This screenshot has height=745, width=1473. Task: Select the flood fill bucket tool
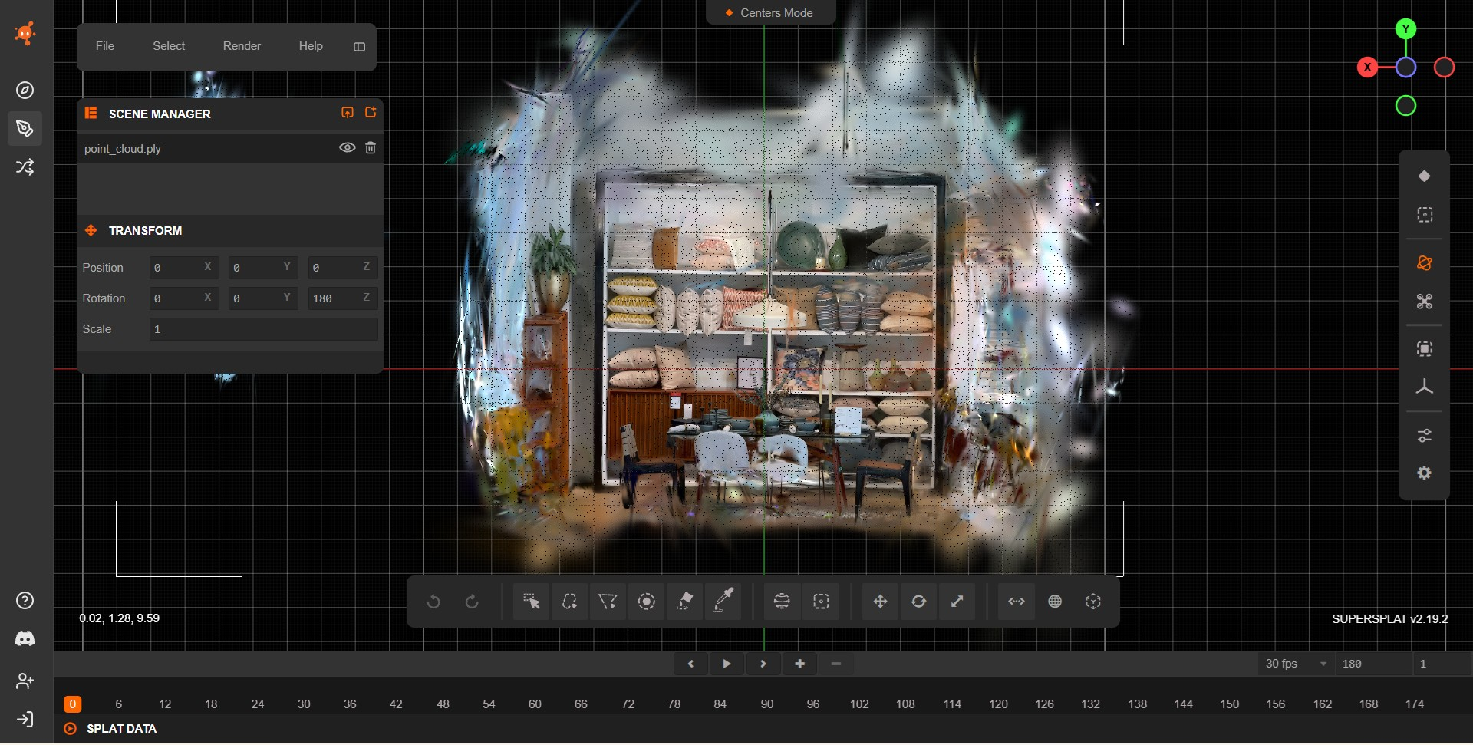[x=685, y=602]
